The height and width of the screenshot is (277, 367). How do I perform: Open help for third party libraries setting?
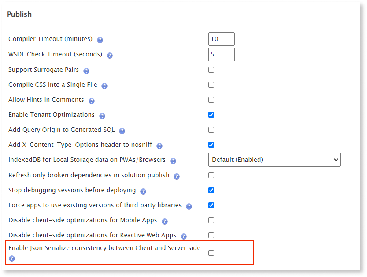[x=189, y=206]
